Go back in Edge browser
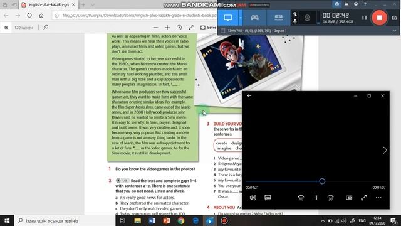 point(6,16)
